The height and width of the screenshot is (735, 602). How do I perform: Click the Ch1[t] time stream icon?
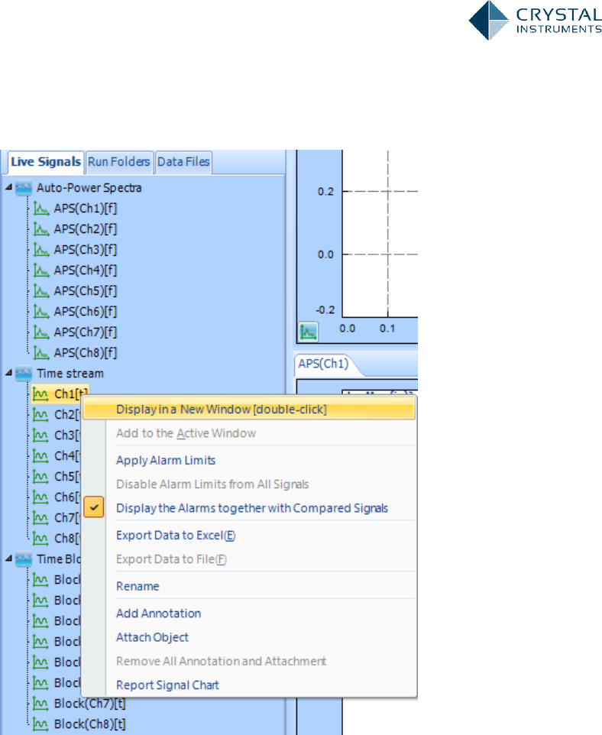click(x=40, y=394)
